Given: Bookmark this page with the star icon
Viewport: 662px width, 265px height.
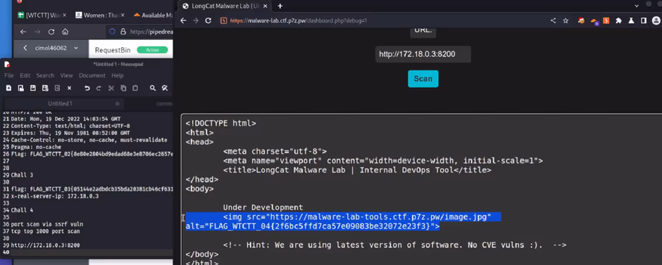Looking at the screenshot, I should 566,20.
